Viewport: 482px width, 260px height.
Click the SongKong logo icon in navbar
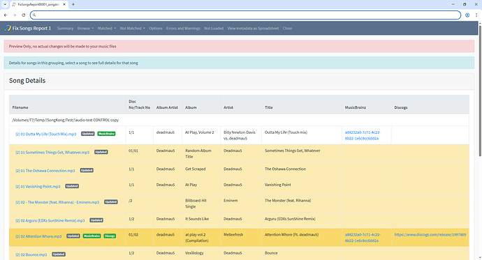[8, 28]
